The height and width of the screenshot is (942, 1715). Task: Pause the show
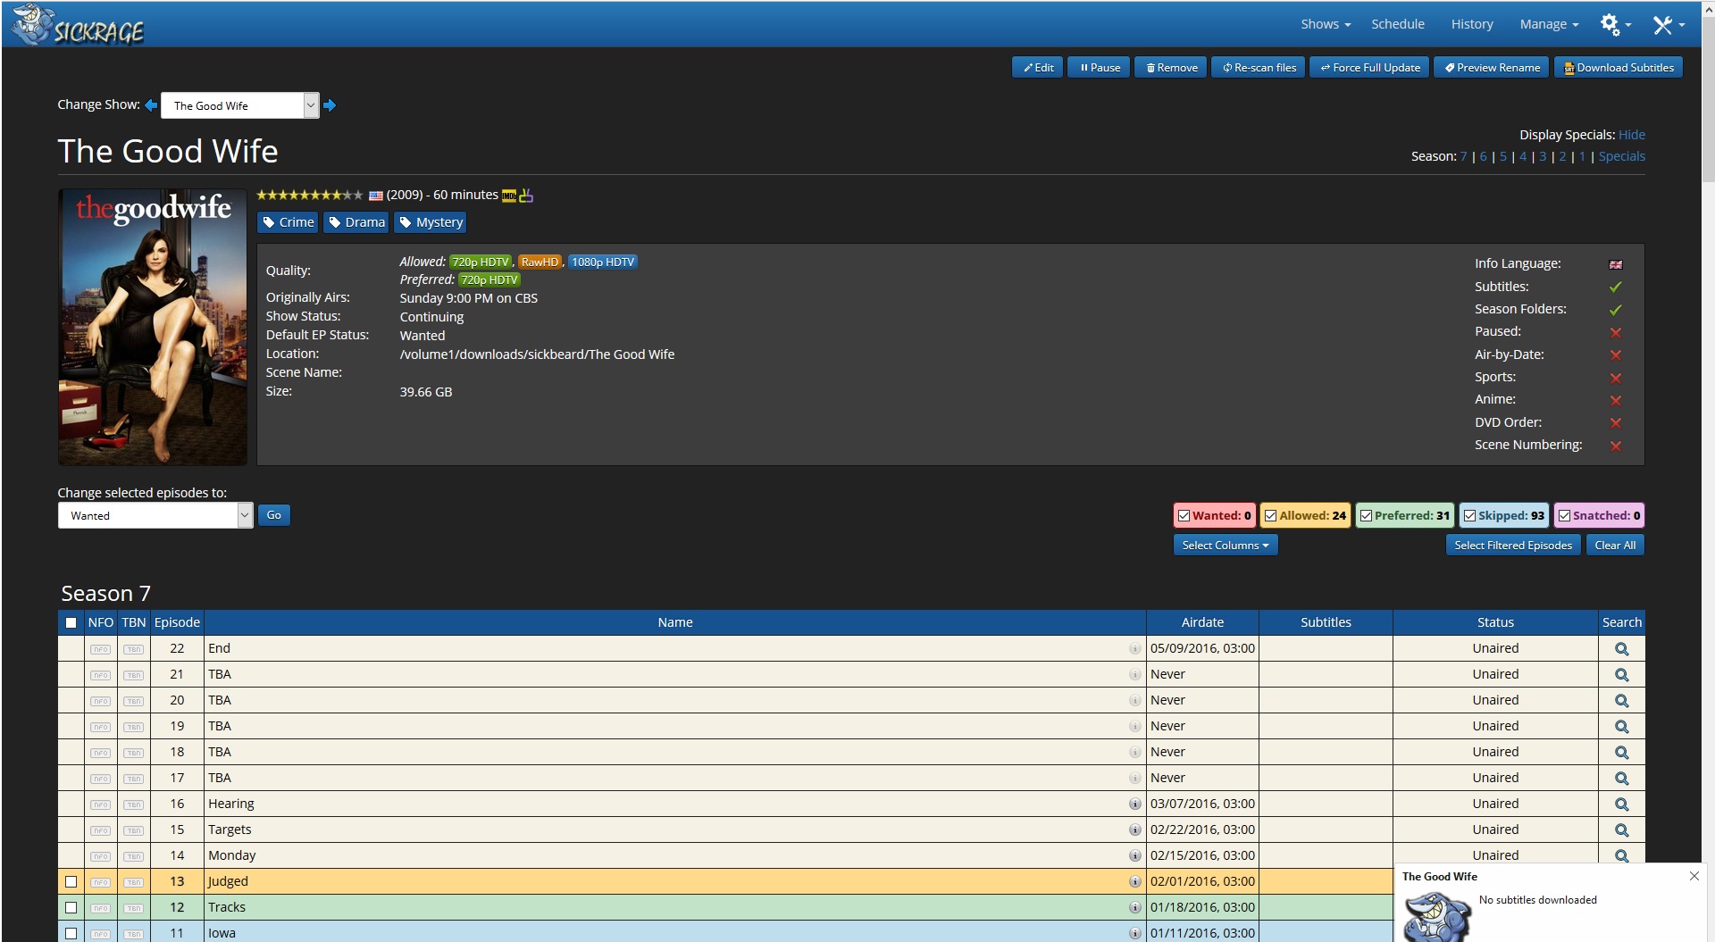coord(1100,68)
